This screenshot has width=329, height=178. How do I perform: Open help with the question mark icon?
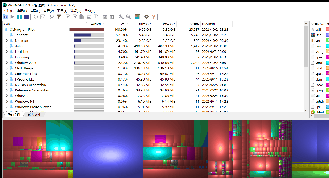click(153, 17)
